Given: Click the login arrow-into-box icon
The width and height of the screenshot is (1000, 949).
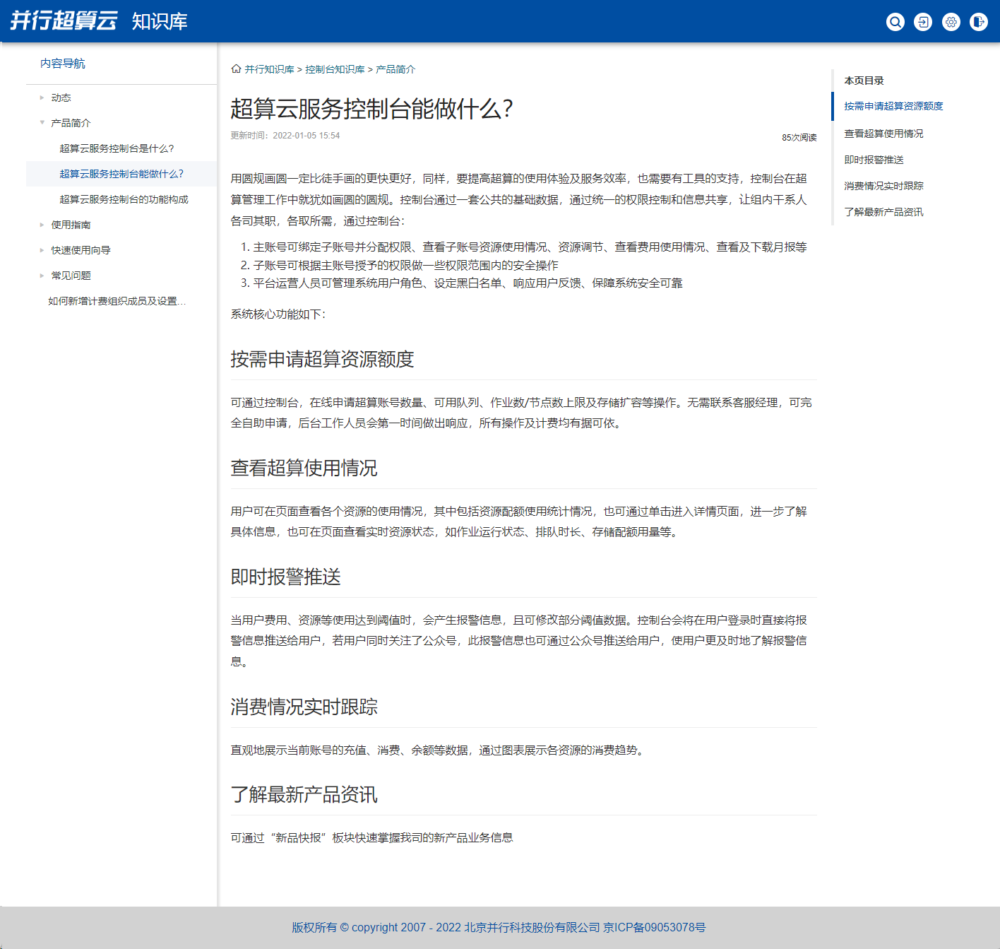Looking at the screenshot, I should tap(923, 22).
